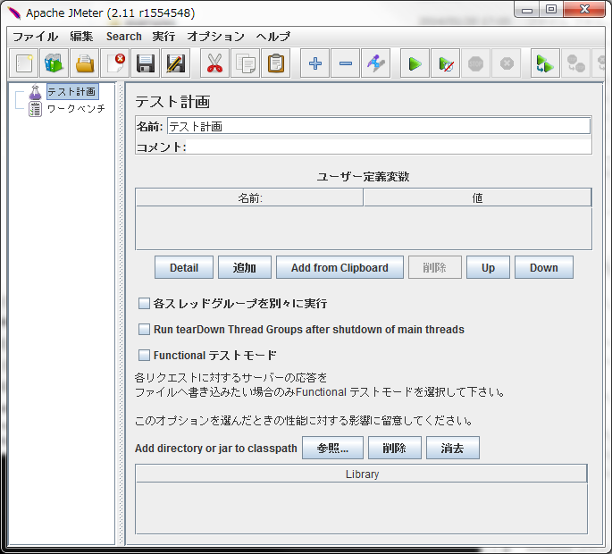This screenshot has width=612, height=554.
Task: Open the Search menu
Action: click(124, 37)
